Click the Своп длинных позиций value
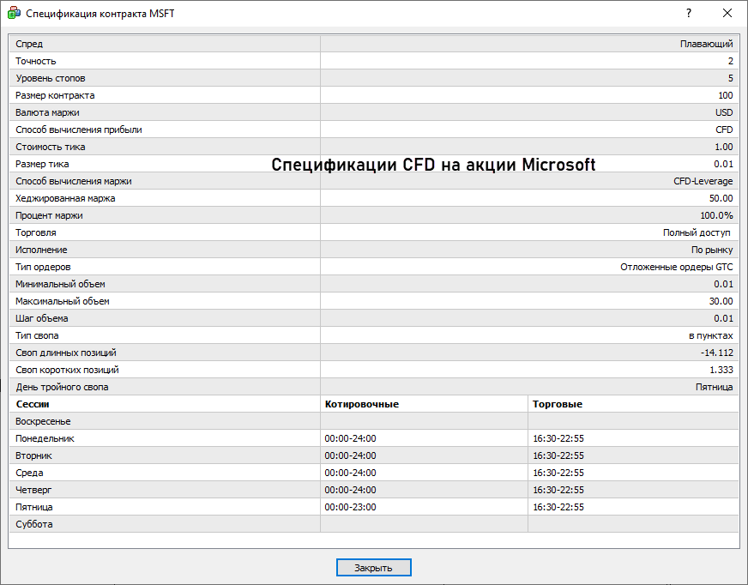748x585 pixels. (716, 353)
